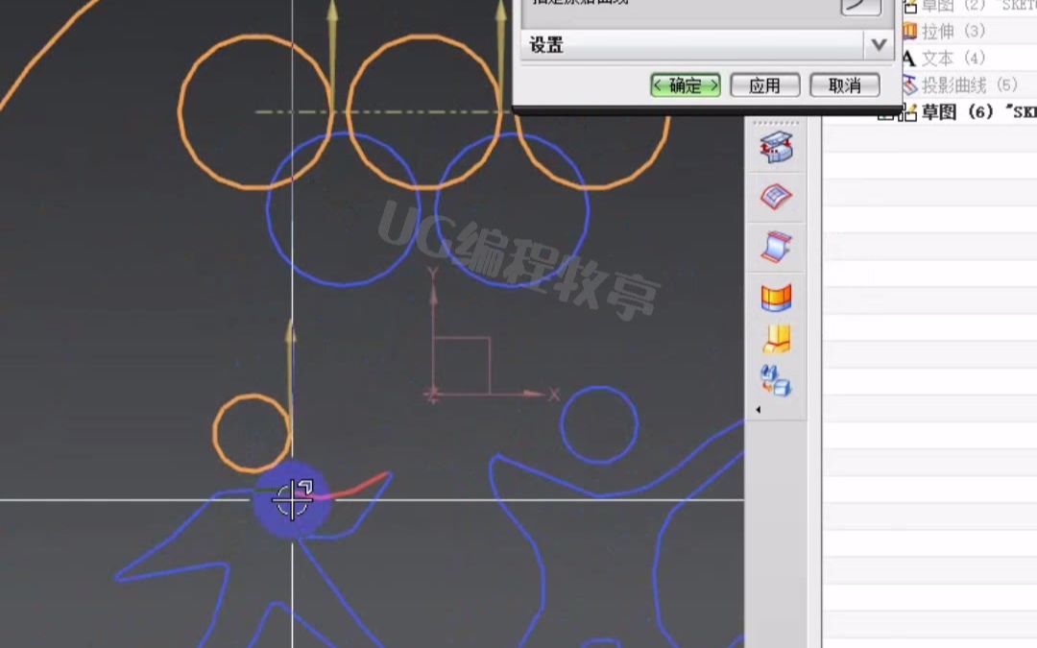Click the curve icon button in the dialog

tap(859, 5)
